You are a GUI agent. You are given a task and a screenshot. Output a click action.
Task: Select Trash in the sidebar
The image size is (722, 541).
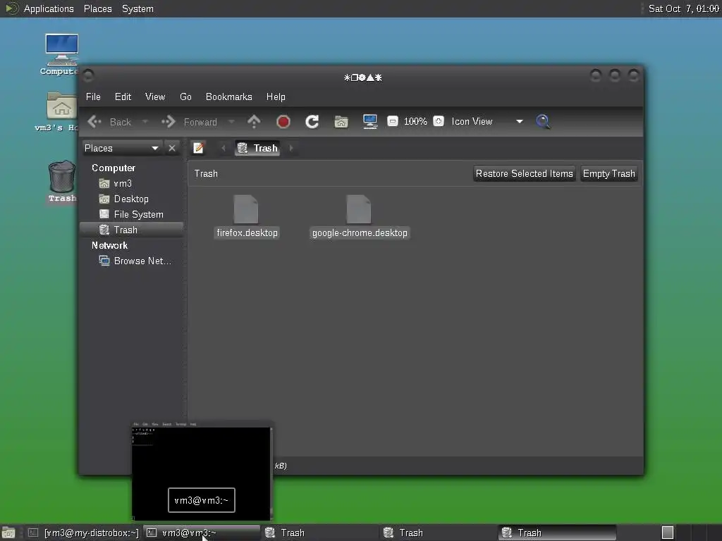pyautogui.click(x=131, y=230)
